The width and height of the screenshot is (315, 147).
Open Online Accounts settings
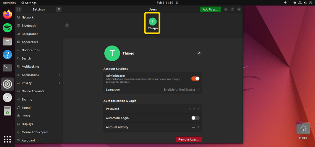39,91
